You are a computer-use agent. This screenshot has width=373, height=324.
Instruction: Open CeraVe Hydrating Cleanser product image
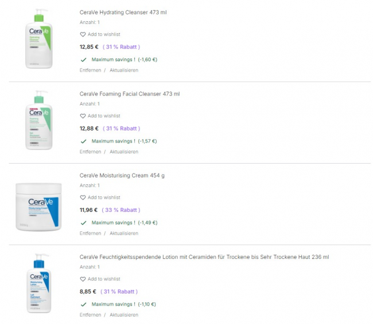tap(38, 39)
